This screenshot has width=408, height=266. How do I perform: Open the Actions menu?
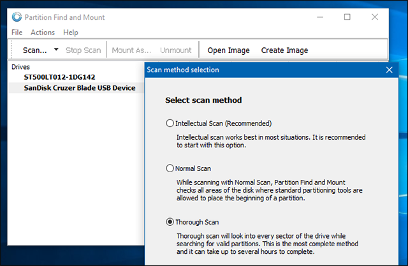(43, 33)
